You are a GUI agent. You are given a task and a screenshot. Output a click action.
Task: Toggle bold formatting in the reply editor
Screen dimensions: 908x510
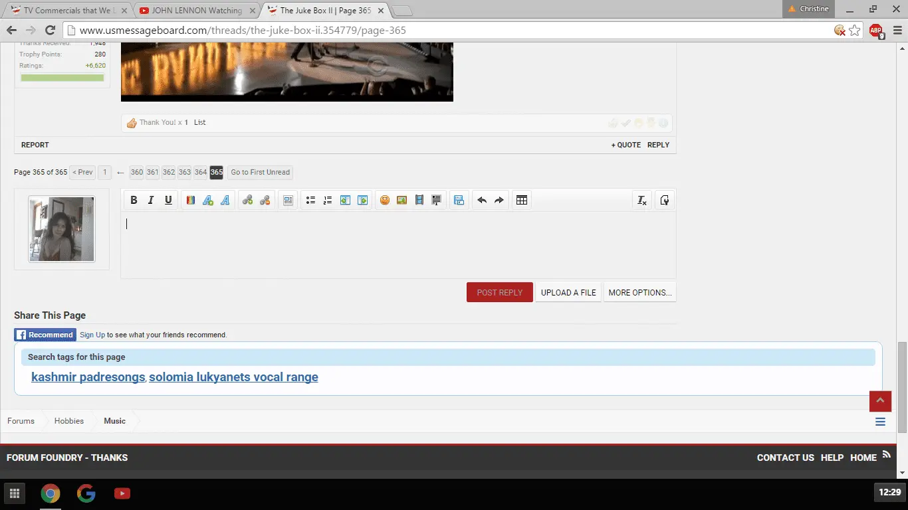click(134, 200)
